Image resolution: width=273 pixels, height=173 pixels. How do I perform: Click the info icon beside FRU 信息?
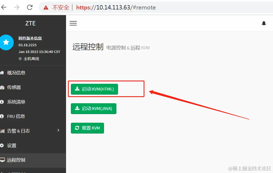(x=2, y=116)
